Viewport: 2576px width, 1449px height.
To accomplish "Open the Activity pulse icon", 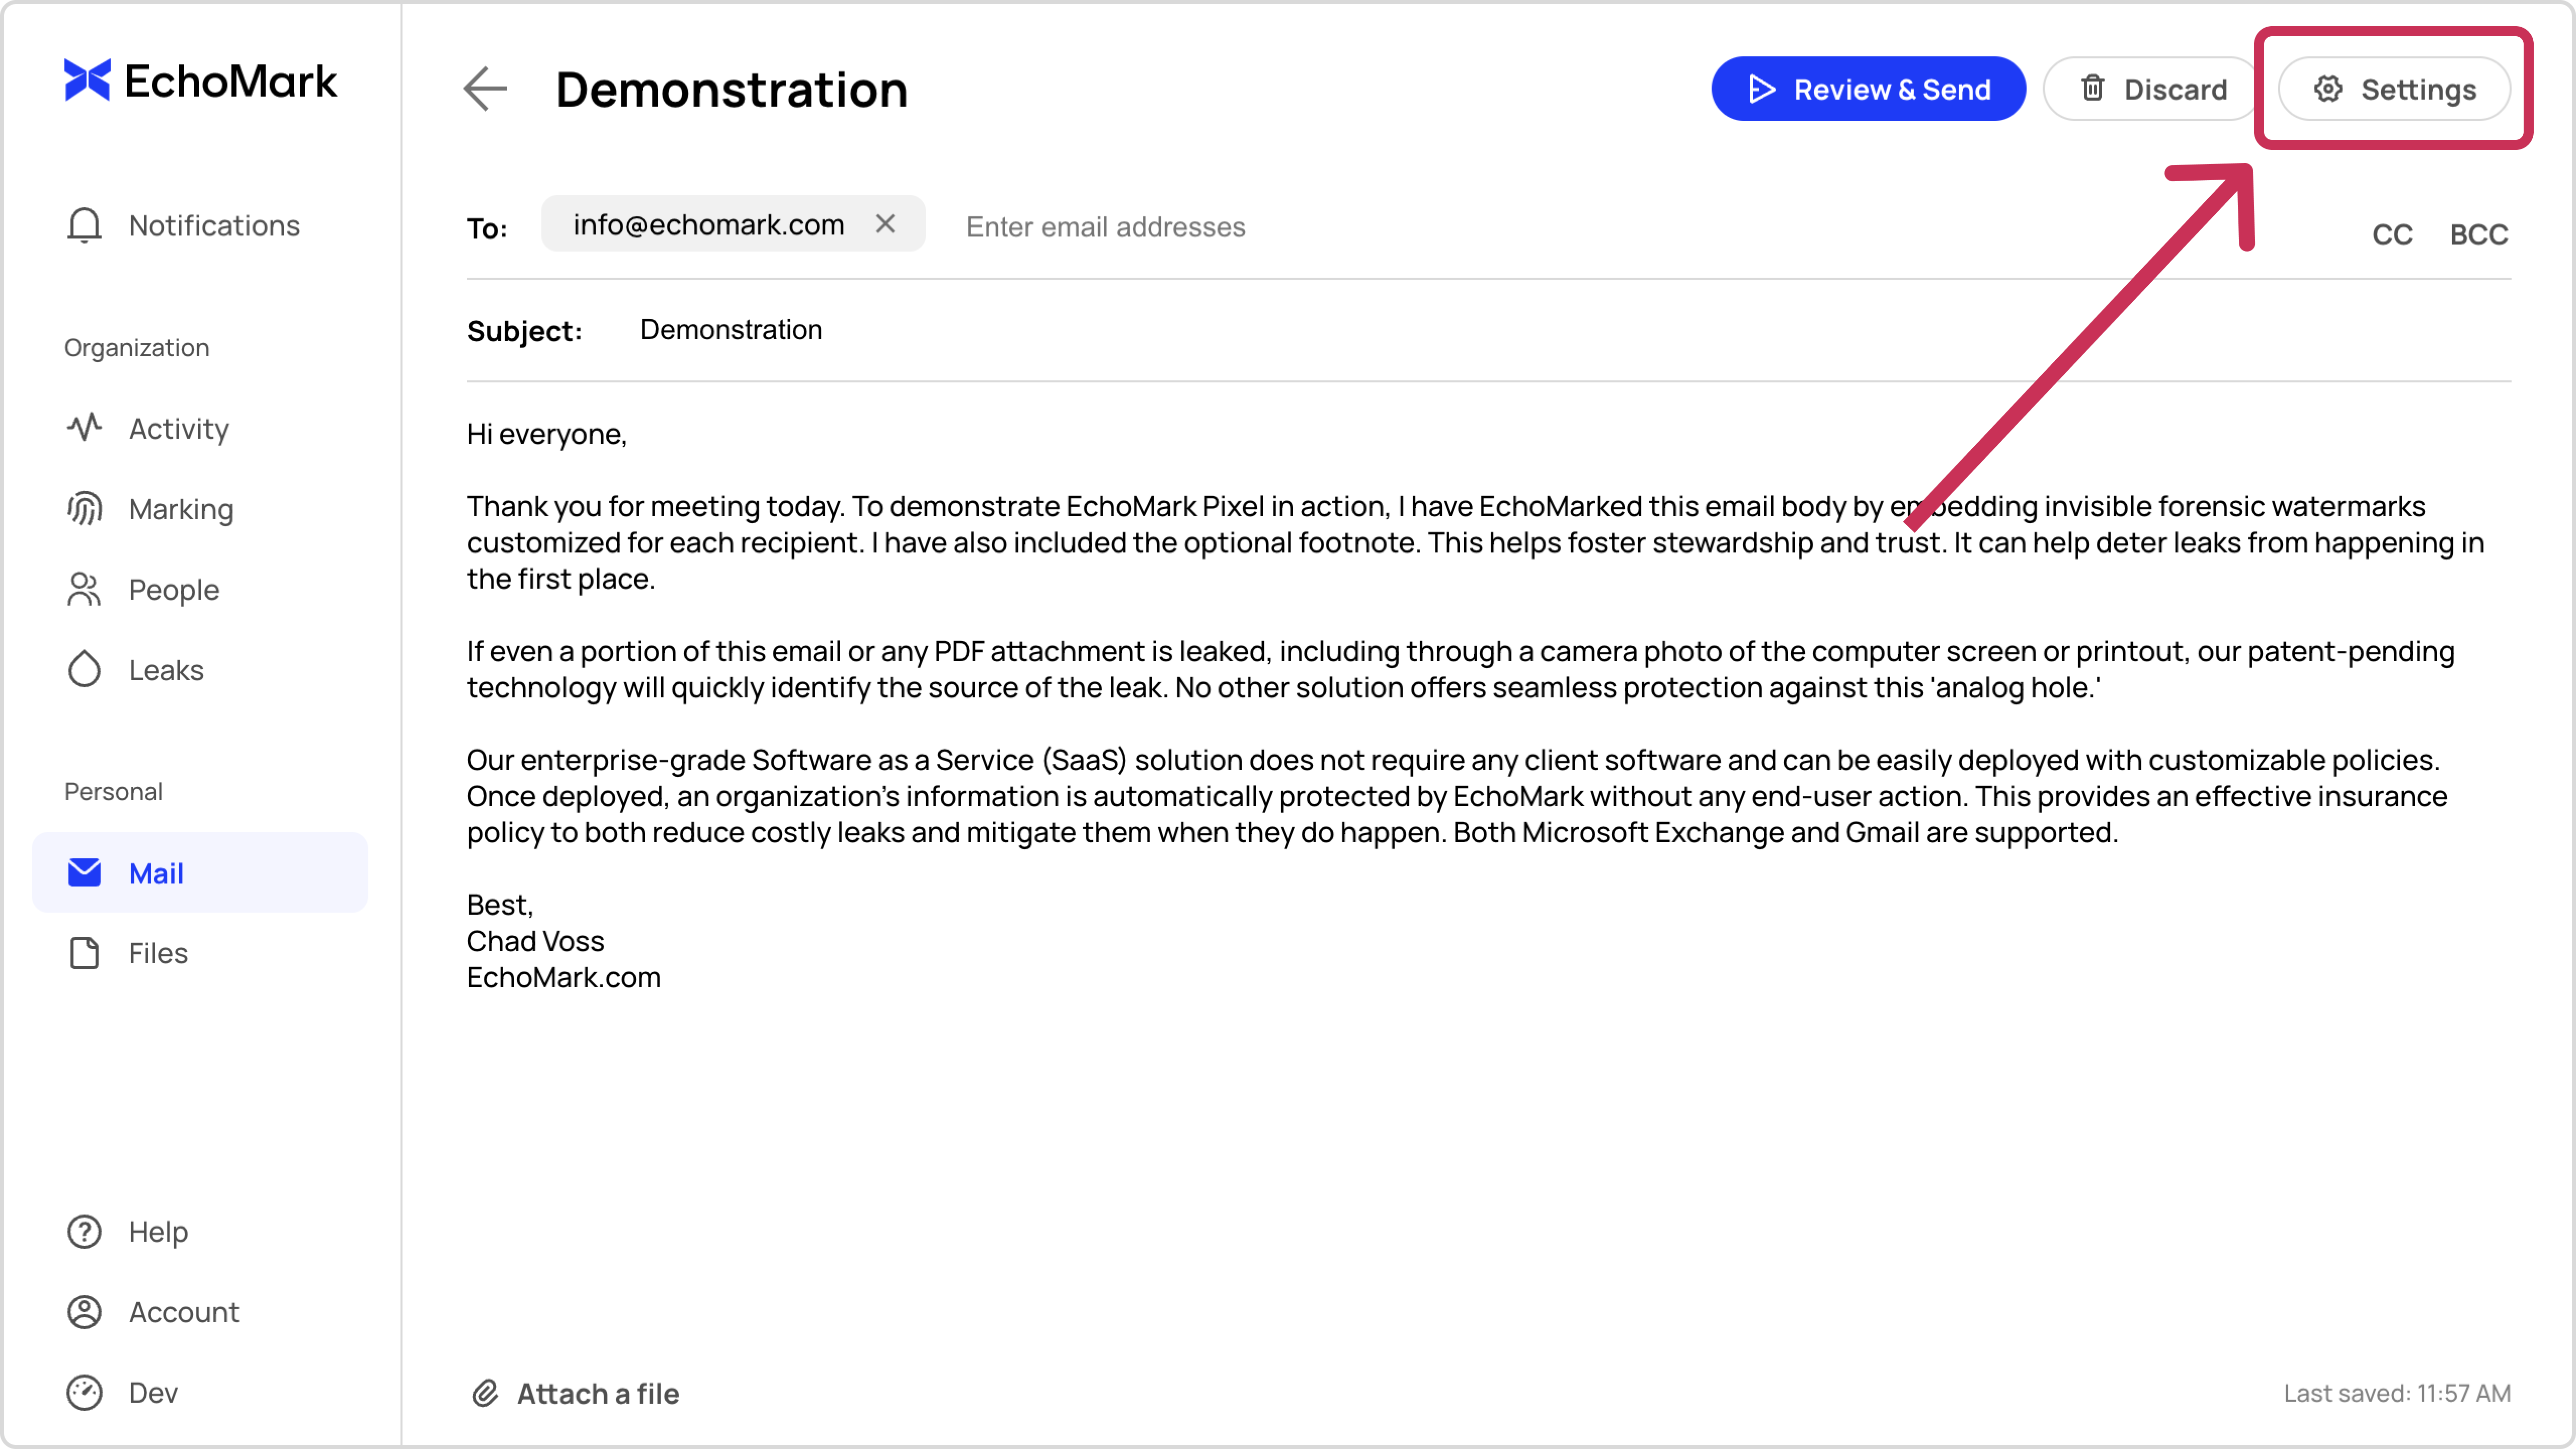I will [x=84, y=428].
